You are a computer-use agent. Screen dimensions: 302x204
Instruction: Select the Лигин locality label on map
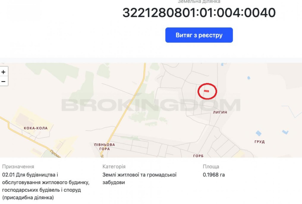(220, 112)
